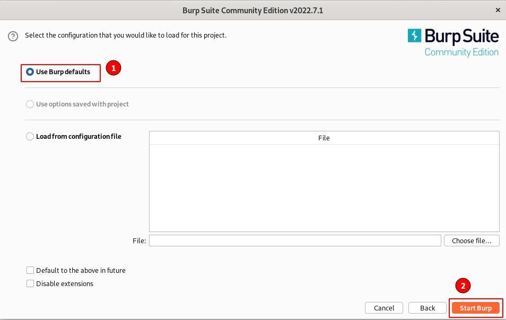The height and width of the screenshot is (320, 506).
Task: Launch with the Start Burp button
Action: click(476, 308)
